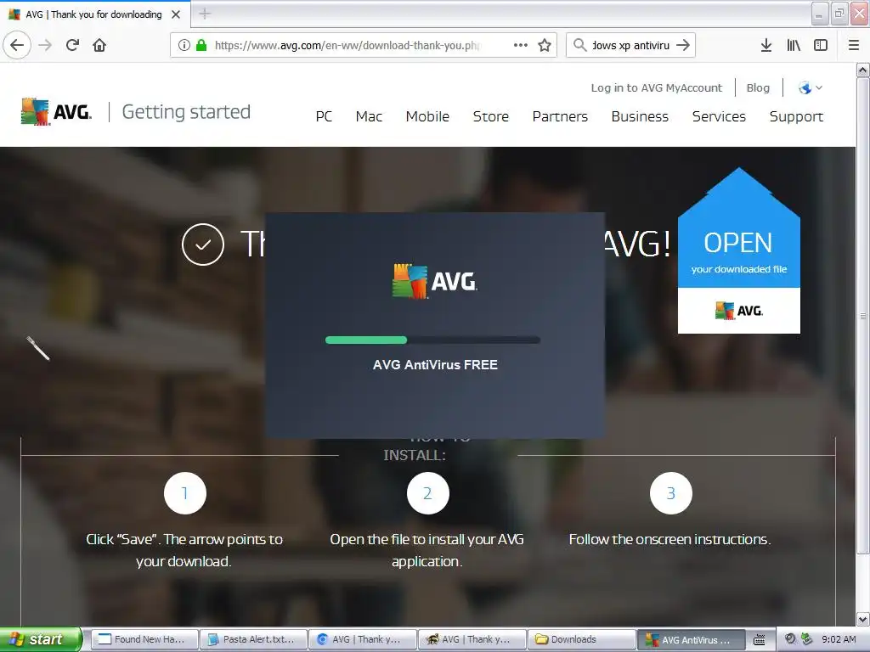
Task: Open the Partners menu
Action: click(560, 116)
